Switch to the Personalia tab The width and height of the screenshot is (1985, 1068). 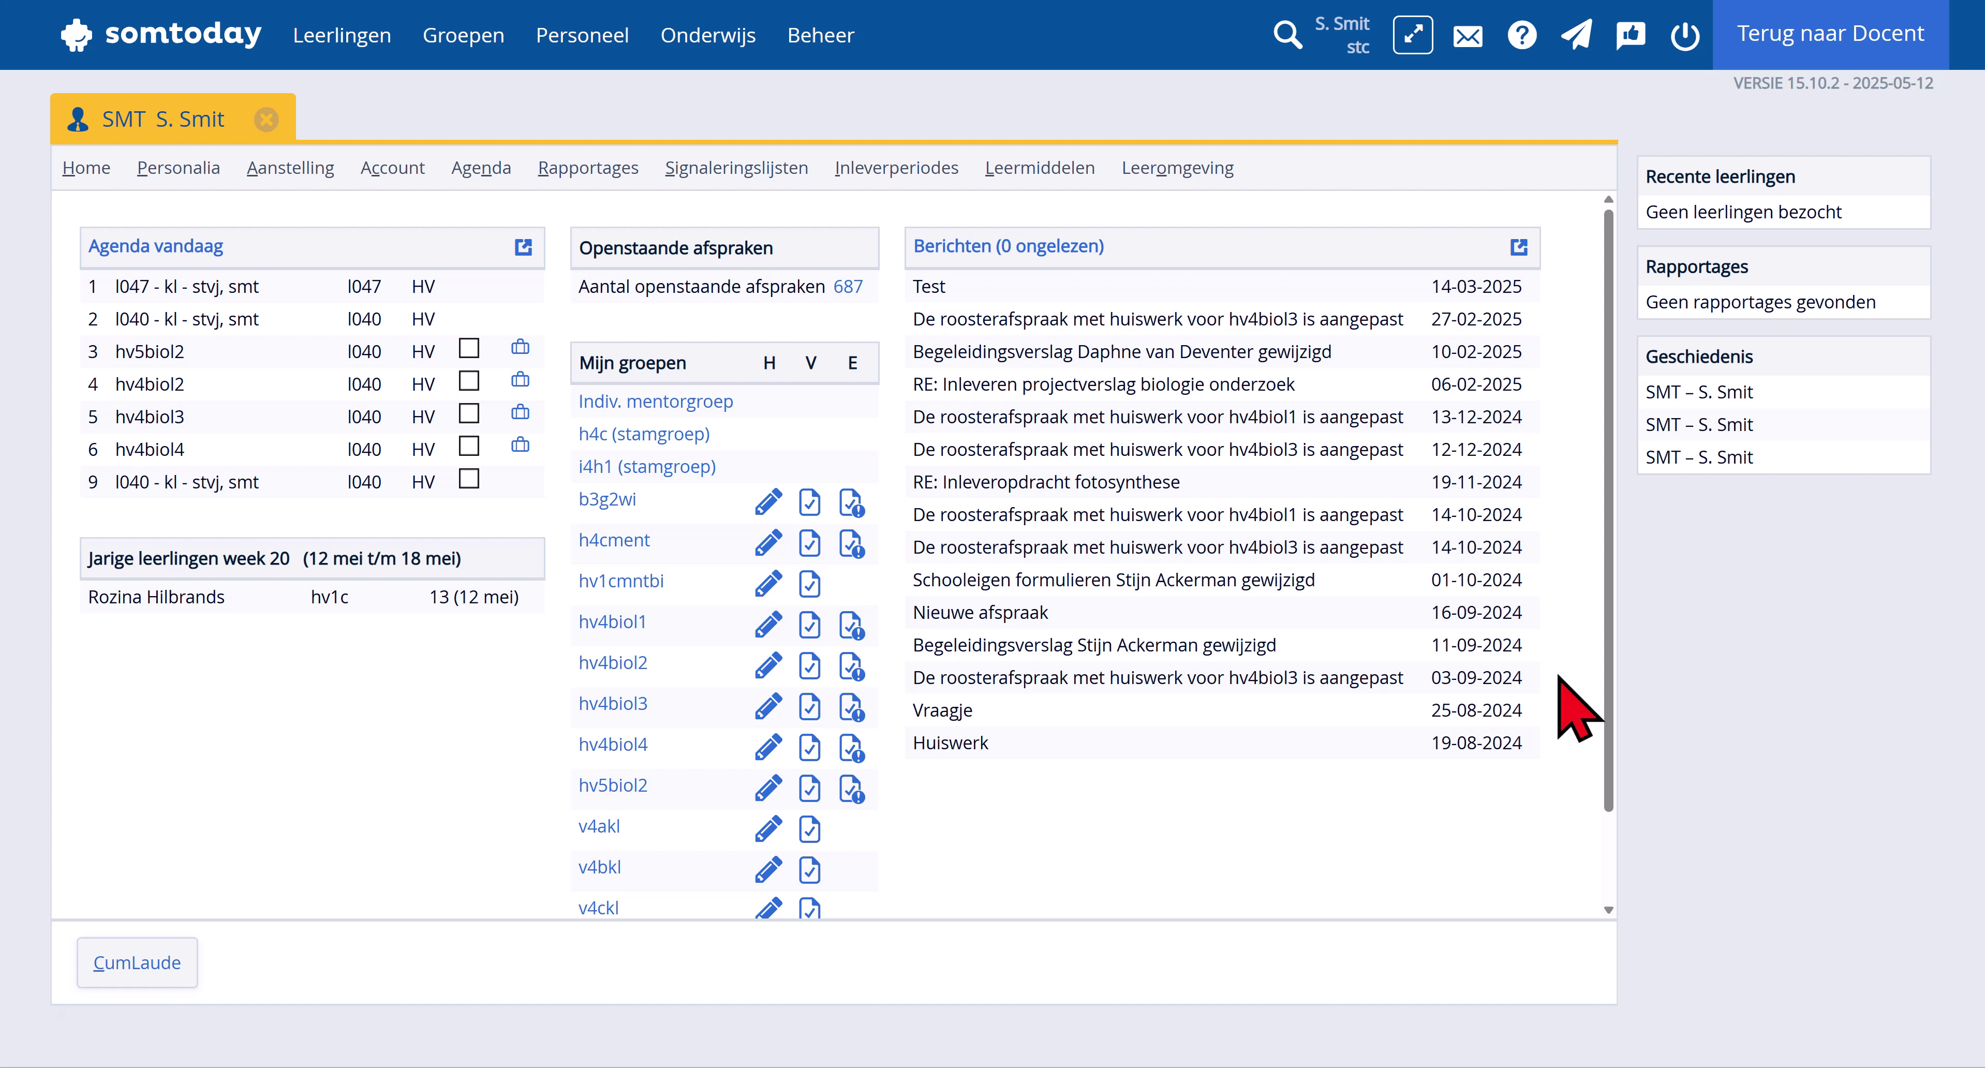[x=178, y=168]
